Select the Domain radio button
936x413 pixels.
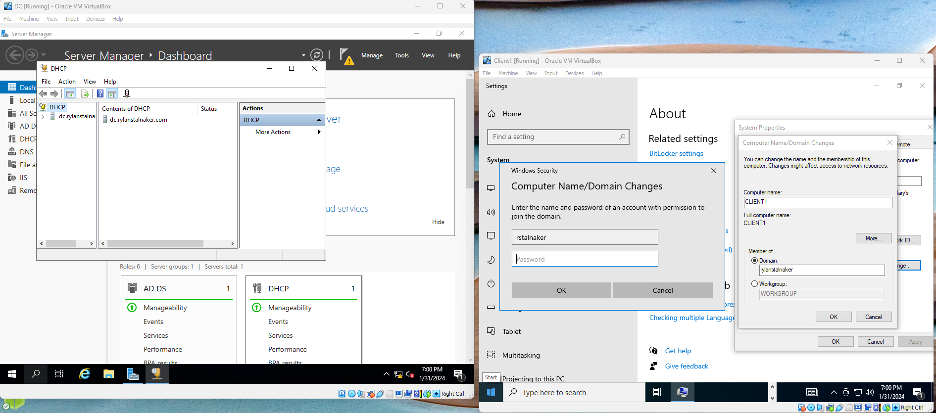(x=754, y=261)
